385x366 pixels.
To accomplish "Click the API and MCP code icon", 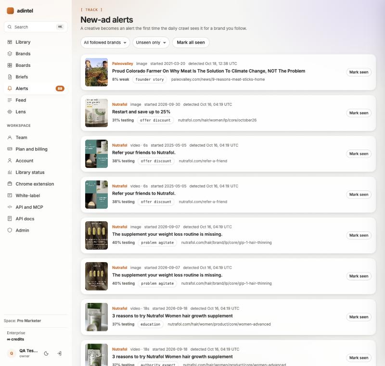I will click(10, 207).
